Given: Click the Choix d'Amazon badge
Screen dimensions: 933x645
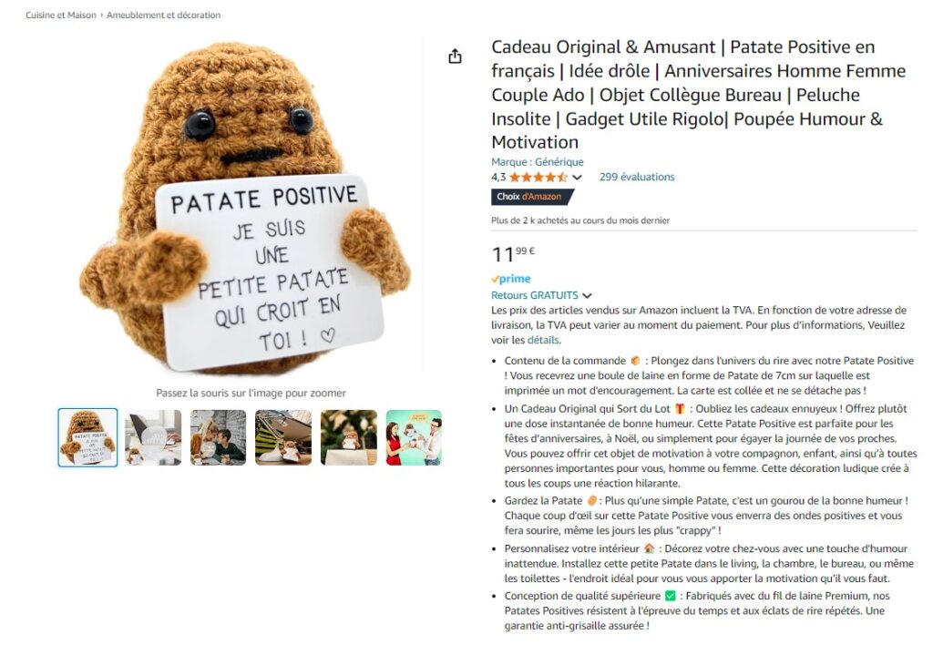Looking at the screenshot, I should pos(532,197).
